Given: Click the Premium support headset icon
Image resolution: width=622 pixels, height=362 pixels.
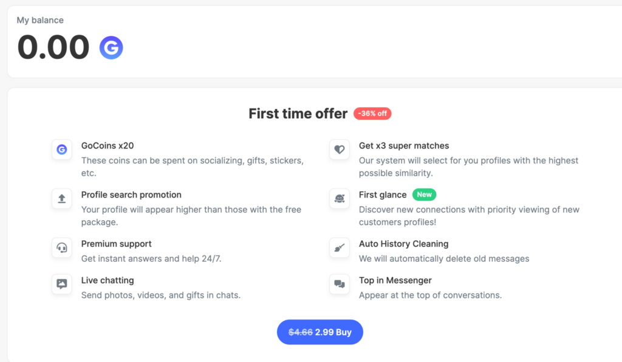Looking at the screenshot, I should (61, 247).
